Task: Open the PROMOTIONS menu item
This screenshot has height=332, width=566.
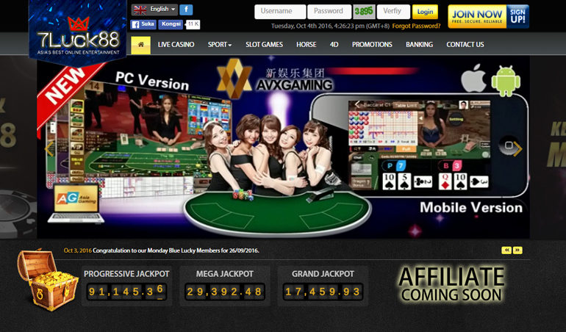Action: [x=372, y=45]
